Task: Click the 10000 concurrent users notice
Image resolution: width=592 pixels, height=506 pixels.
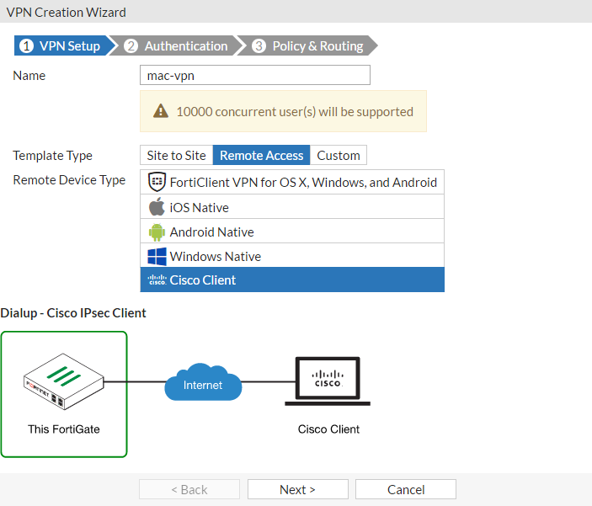Action: [x=283, y=111]
